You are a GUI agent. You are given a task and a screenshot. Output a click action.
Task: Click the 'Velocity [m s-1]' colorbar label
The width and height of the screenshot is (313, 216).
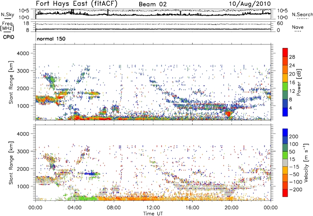(x=306, y=163)
